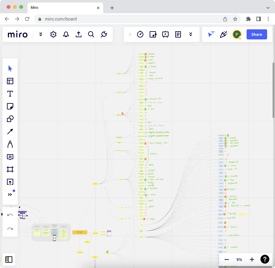Search the board with magnifier icon

coord(91,34)
